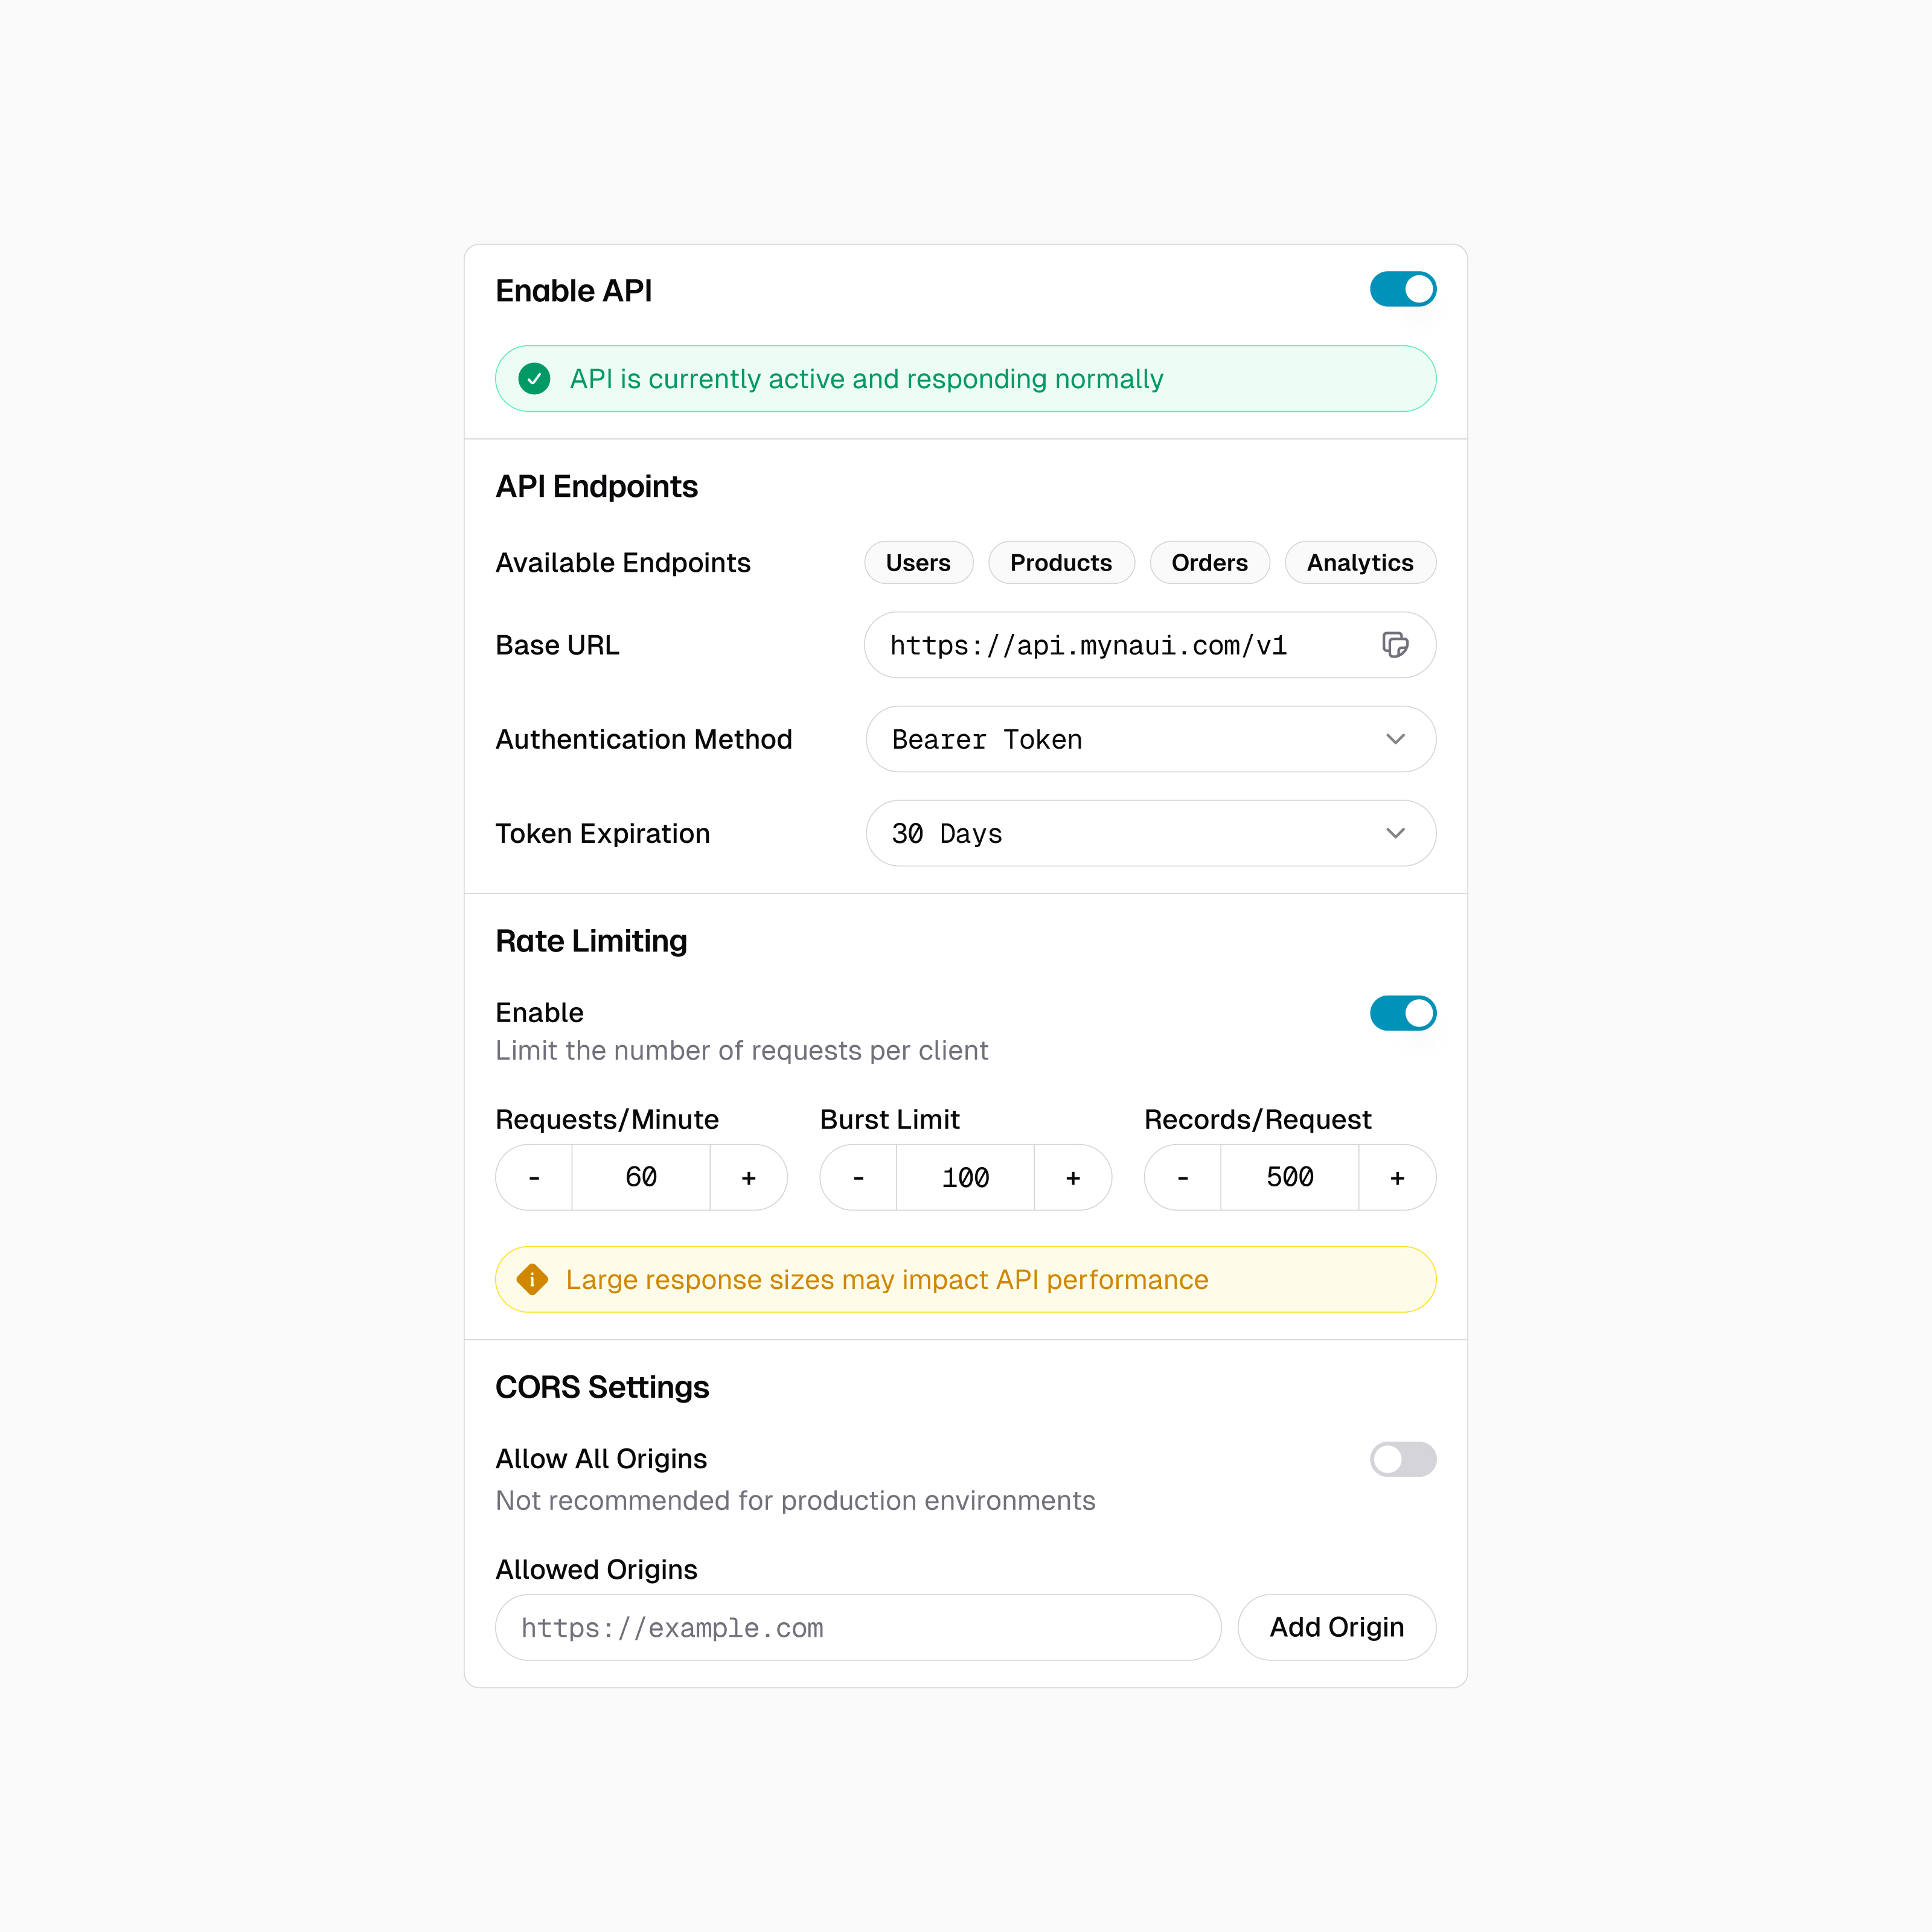Open the Authentication Method dropdown
Image resolution: width=1932 pixels, height=1932 pixels.
[x=1150, y=739]
